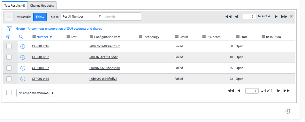The image size is (305, 122).
Task: Open Number column options menu icon
Action: pos(34,37)
